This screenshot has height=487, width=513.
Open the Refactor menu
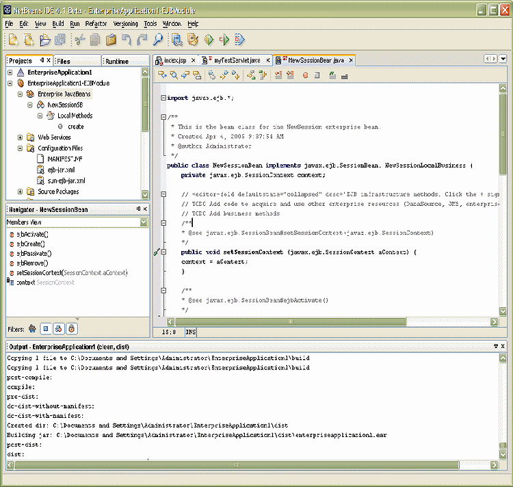point(96,23)
